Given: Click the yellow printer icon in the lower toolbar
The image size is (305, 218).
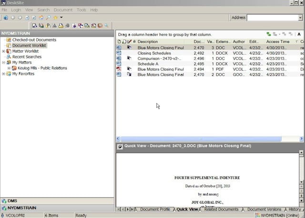Looking at the screenshot, I should (x=61, y=25).
